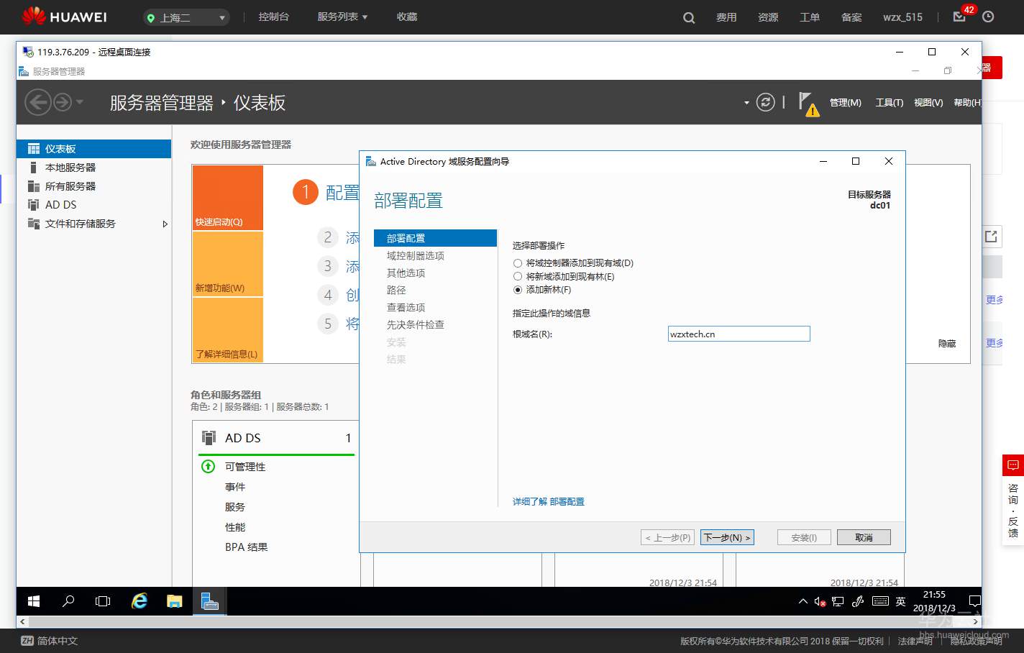Click inside the 根域名 input field

[738, 333]
